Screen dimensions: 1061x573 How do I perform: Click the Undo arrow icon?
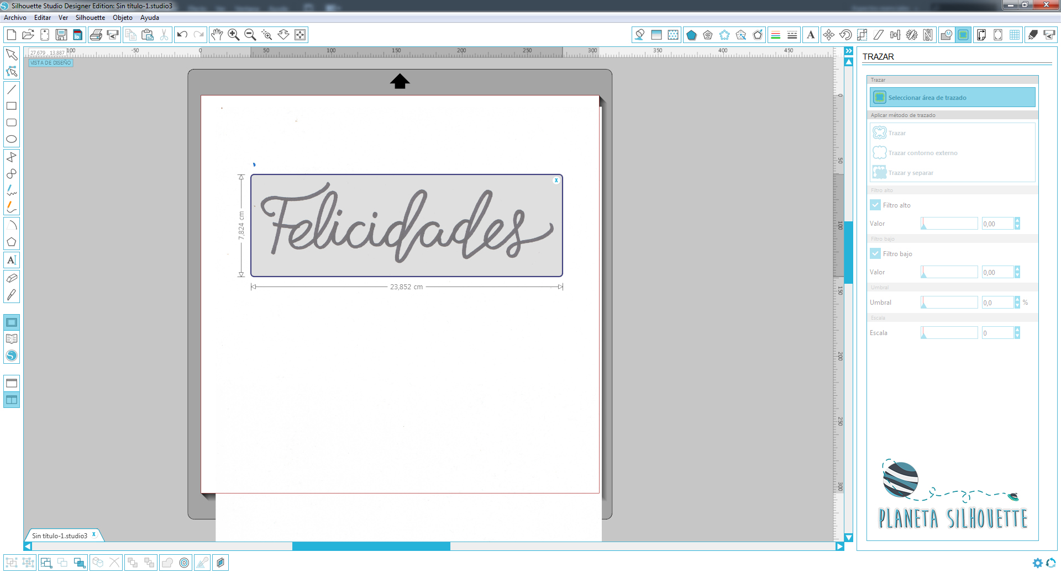tap(182, 35)
